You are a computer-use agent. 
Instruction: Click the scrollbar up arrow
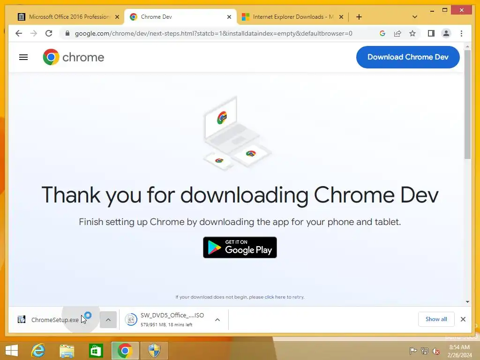coord(467,46)
